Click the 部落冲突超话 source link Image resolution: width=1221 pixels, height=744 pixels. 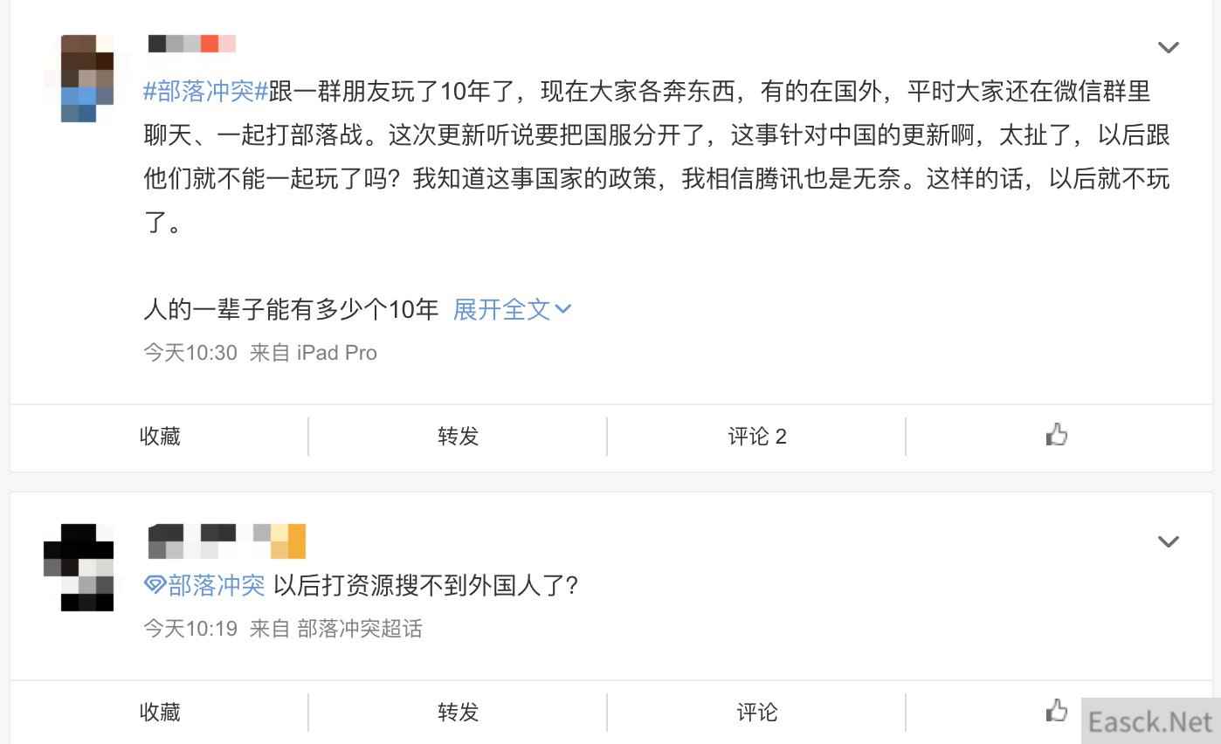click(360, 629)
